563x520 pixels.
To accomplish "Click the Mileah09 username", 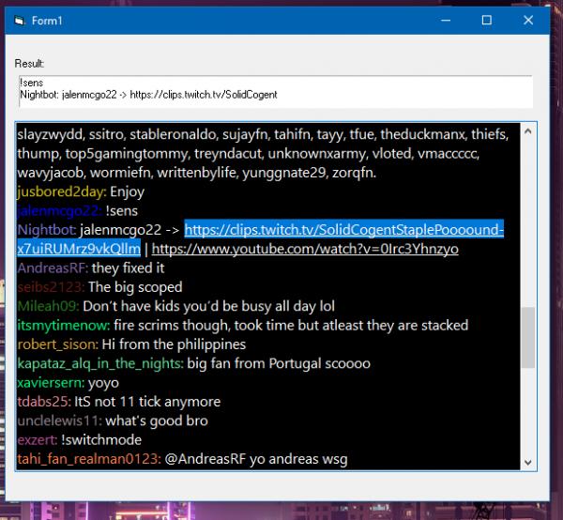I will [x=48, y=306].
